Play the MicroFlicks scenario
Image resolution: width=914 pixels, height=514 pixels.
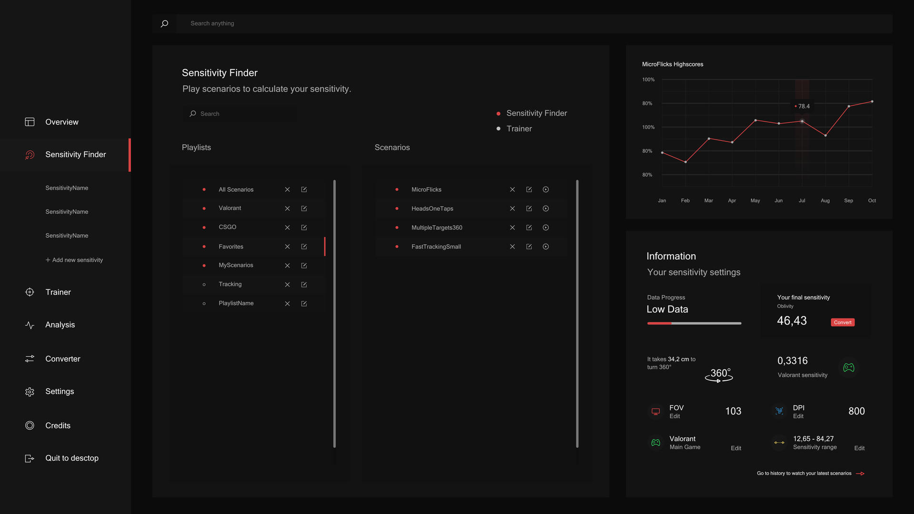point(546,189)
